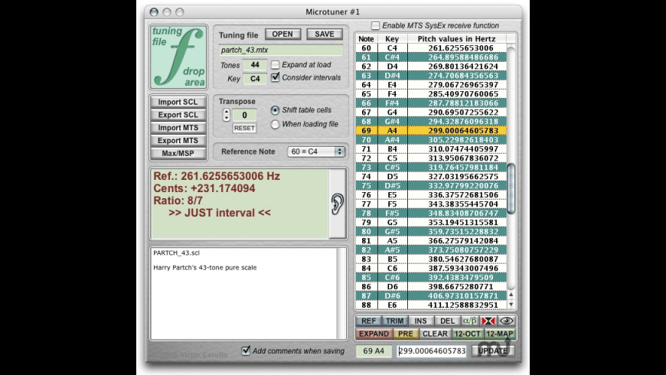The height and width of the screenshot is (375, 666).
Task: Click the DEL button
Action: point(447,321)
